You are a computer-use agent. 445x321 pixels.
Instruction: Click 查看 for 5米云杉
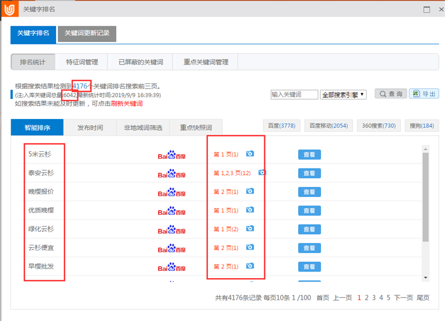309,155
